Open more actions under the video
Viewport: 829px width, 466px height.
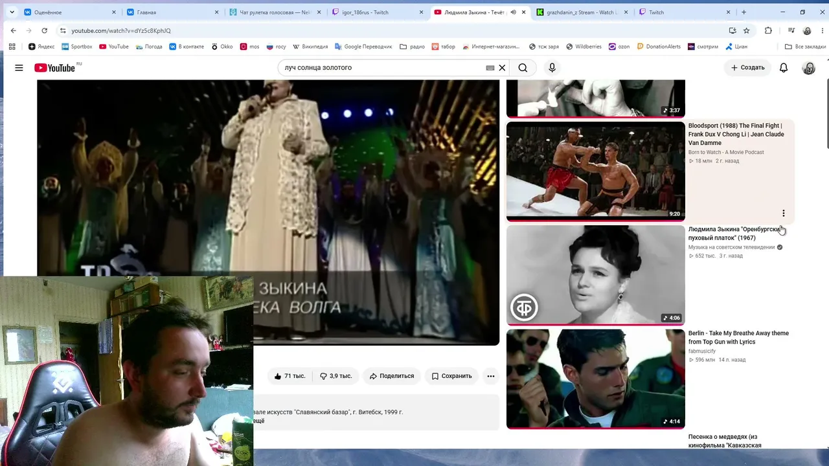tap(491, 376)
